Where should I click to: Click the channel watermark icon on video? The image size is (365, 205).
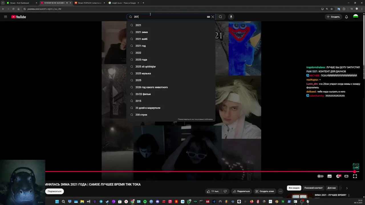356,166
